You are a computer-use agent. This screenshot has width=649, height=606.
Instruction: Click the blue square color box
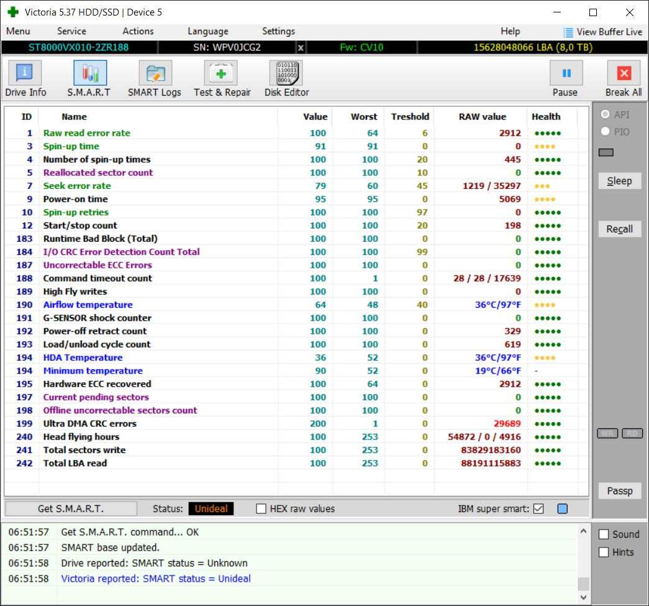(x=563, y=508)
